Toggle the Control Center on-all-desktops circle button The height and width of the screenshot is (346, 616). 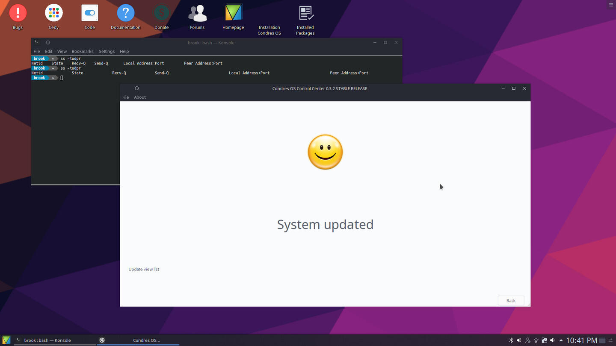(137, 88)
